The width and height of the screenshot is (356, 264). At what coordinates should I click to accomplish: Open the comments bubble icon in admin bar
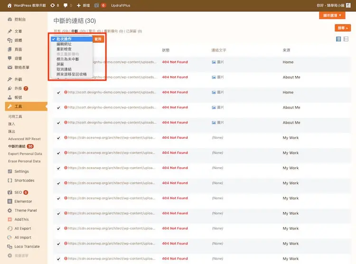pyautogui.click(x=66, y=5)
